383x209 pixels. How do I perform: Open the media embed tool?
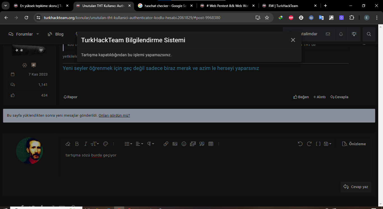[193, 144]
